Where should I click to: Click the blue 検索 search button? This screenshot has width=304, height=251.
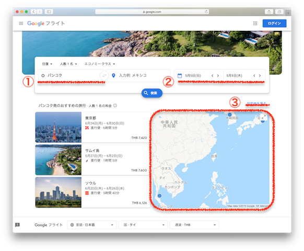[x=152, y=93]
